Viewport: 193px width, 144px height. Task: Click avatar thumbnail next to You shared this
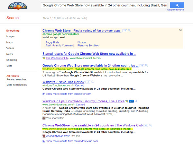(44, 118)
